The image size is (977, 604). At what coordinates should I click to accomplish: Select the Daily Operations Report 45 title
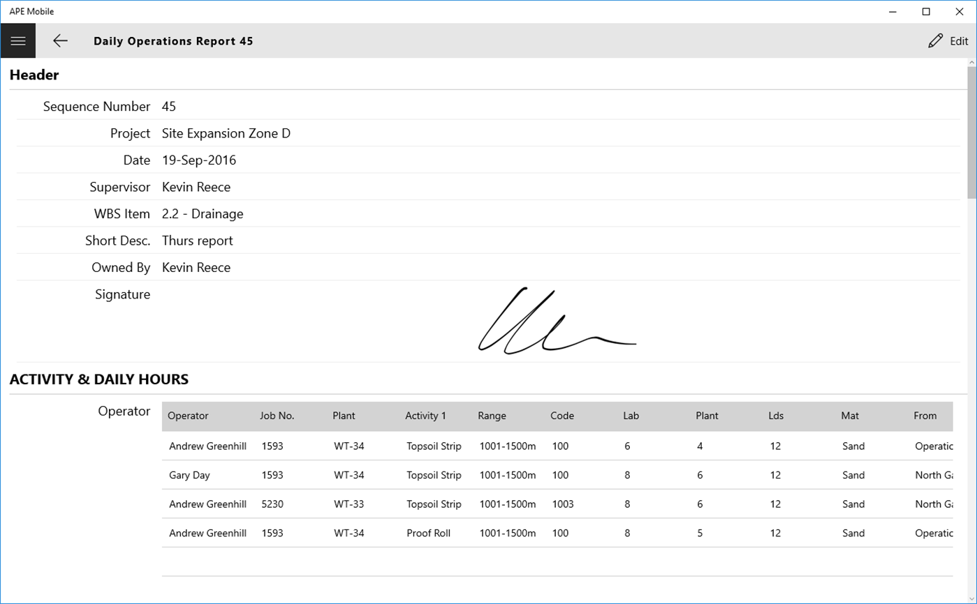pos(173,40)
